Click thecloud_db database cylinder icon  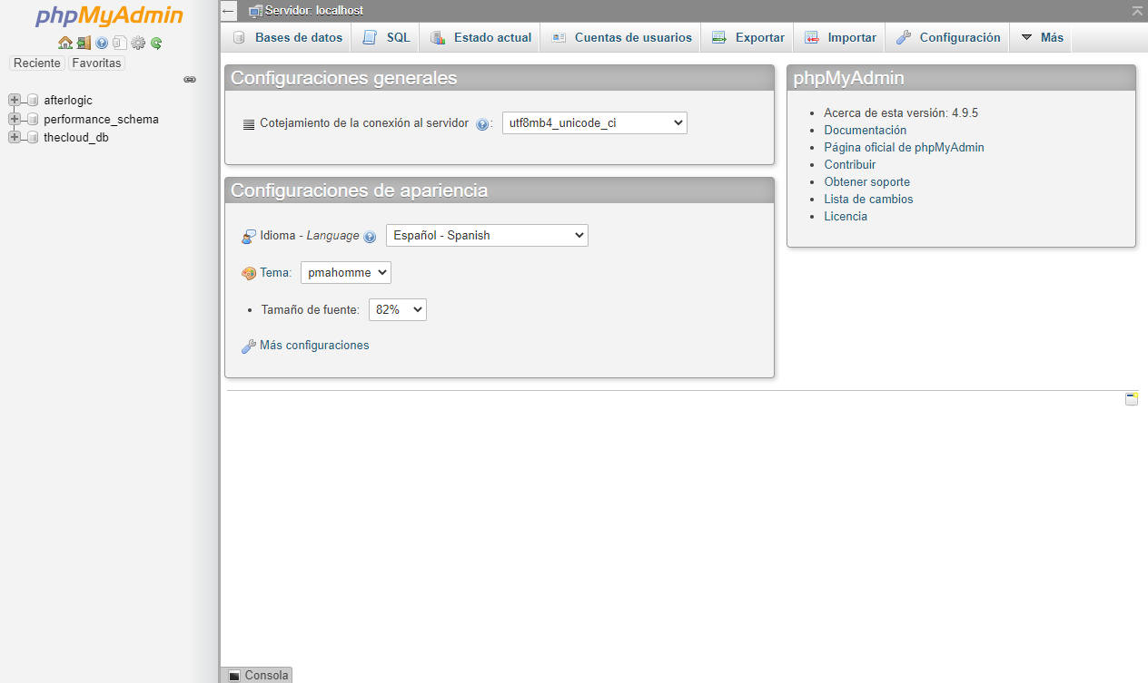33,137
